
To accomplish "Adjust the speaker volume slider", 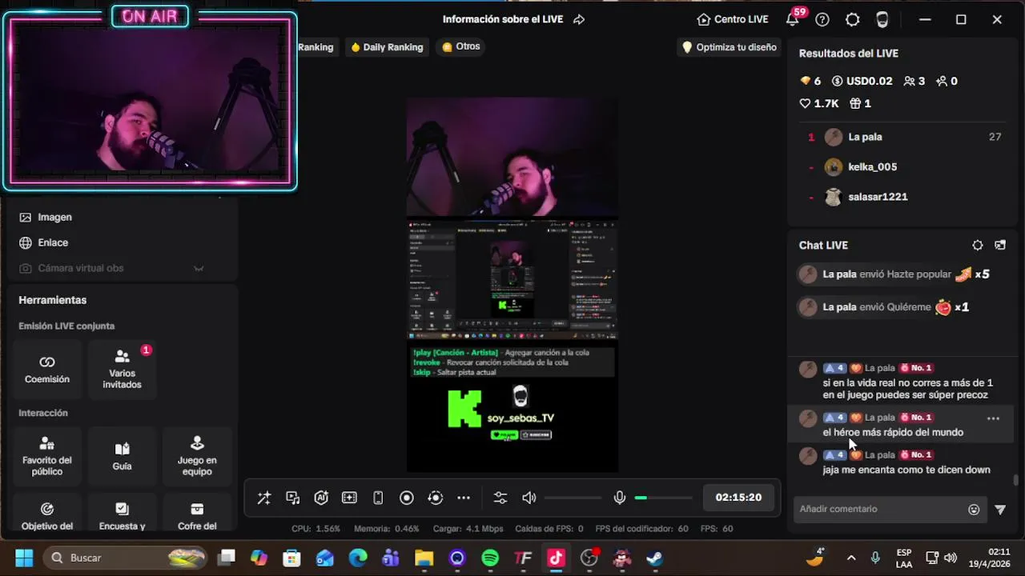I will click(x=573, y=498).
